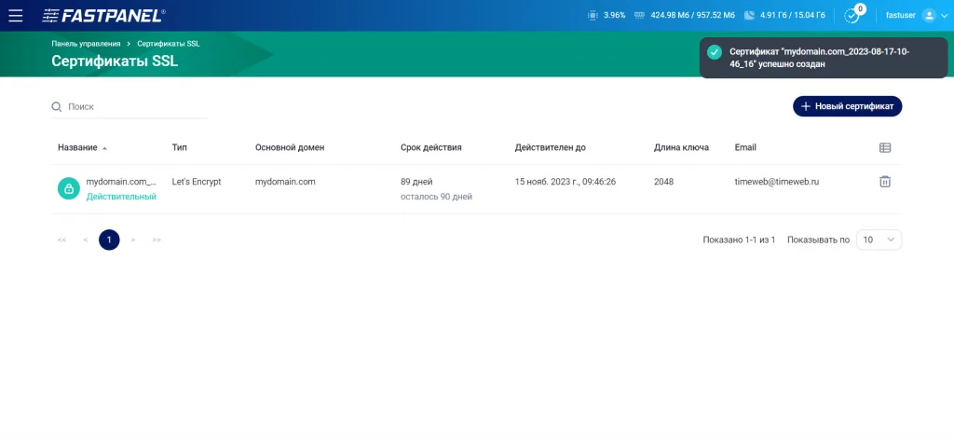Click the timeweb@timeweb.ru email cell
954x439 pixels.
click(x=776, y=182)
